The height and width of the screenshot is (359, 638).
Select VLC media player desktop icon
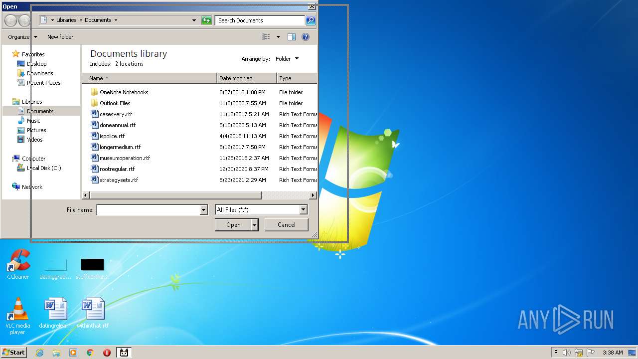coord(18,316)
